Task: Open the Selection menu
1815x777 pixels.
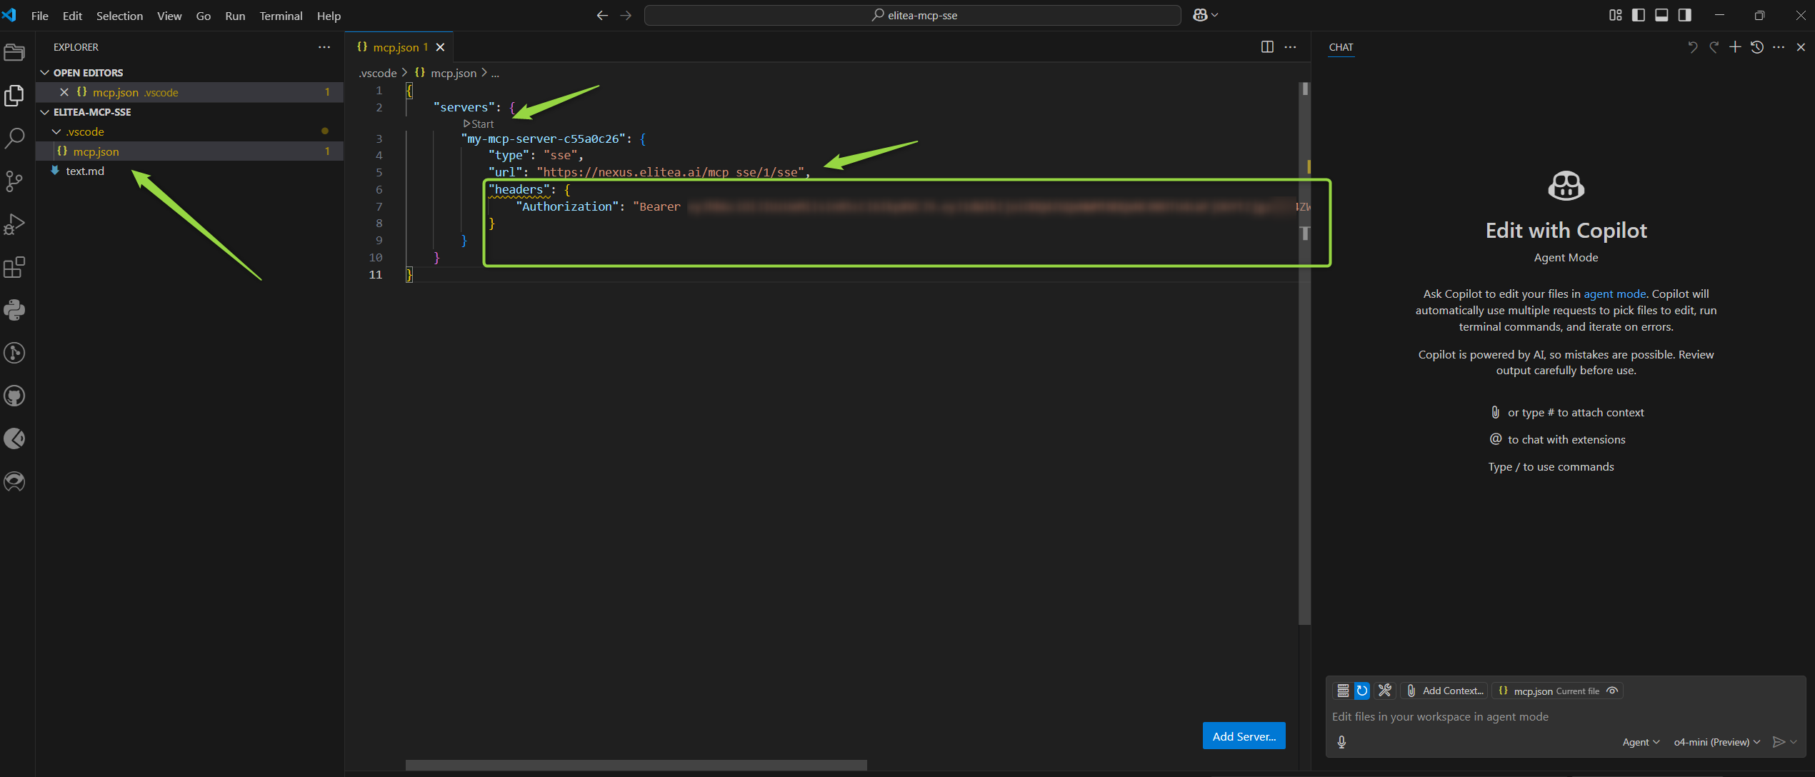Action: [x=119, y=15]
